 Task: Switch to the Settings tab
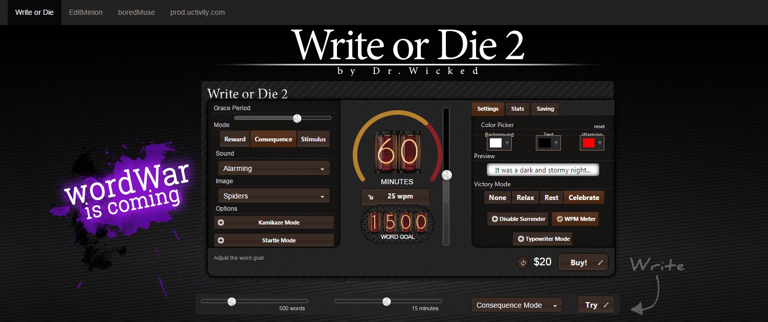[x=488, y=109]
